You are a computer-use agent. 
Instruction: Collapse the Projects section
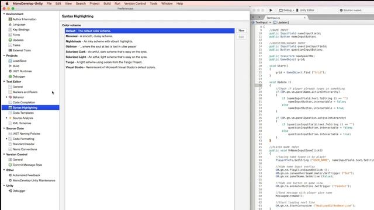click(x=4, y=55)
